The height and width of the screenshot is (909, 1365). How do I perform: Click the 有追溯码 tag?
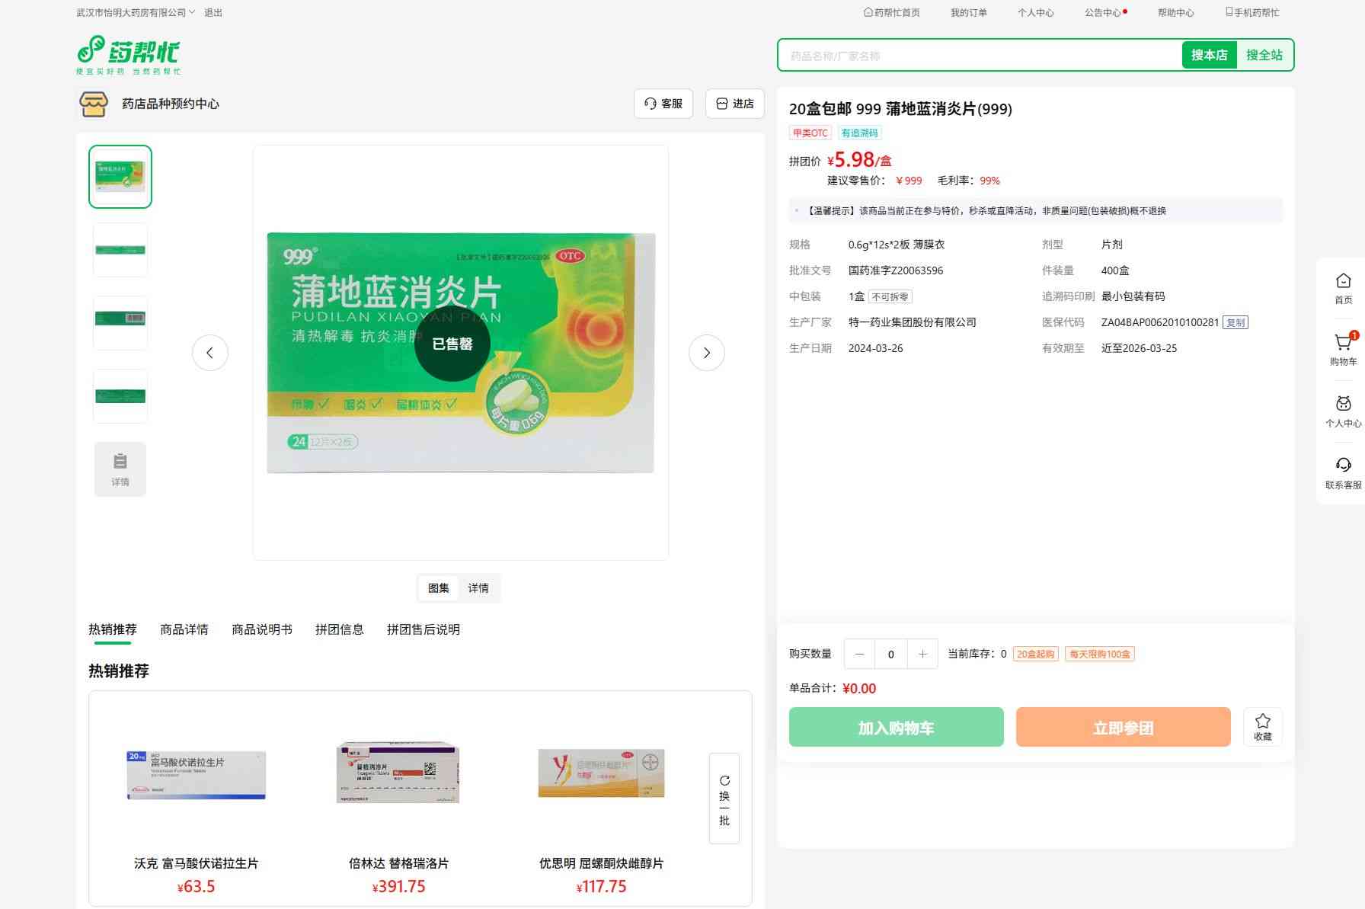pyautogui.click(x=860, y=133)
